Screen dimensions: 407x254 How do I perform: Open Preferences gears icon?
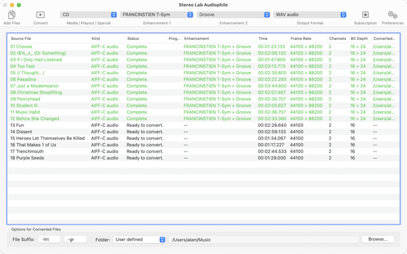click(392, 15)
